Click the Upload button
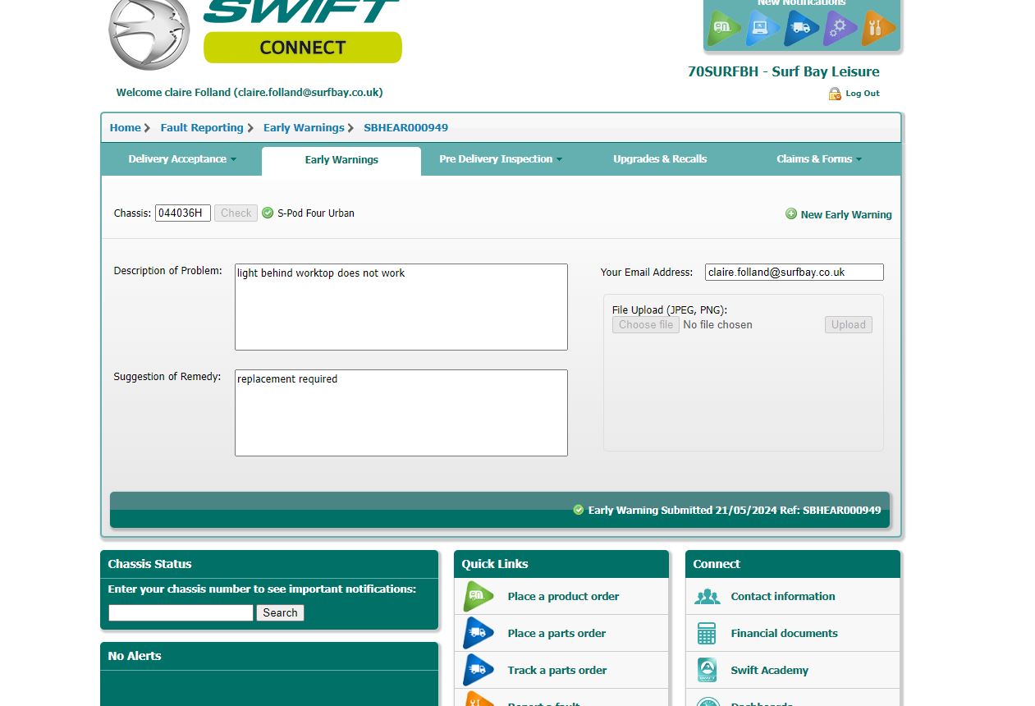Viewport: 1035px width, 706px height. 849,324
